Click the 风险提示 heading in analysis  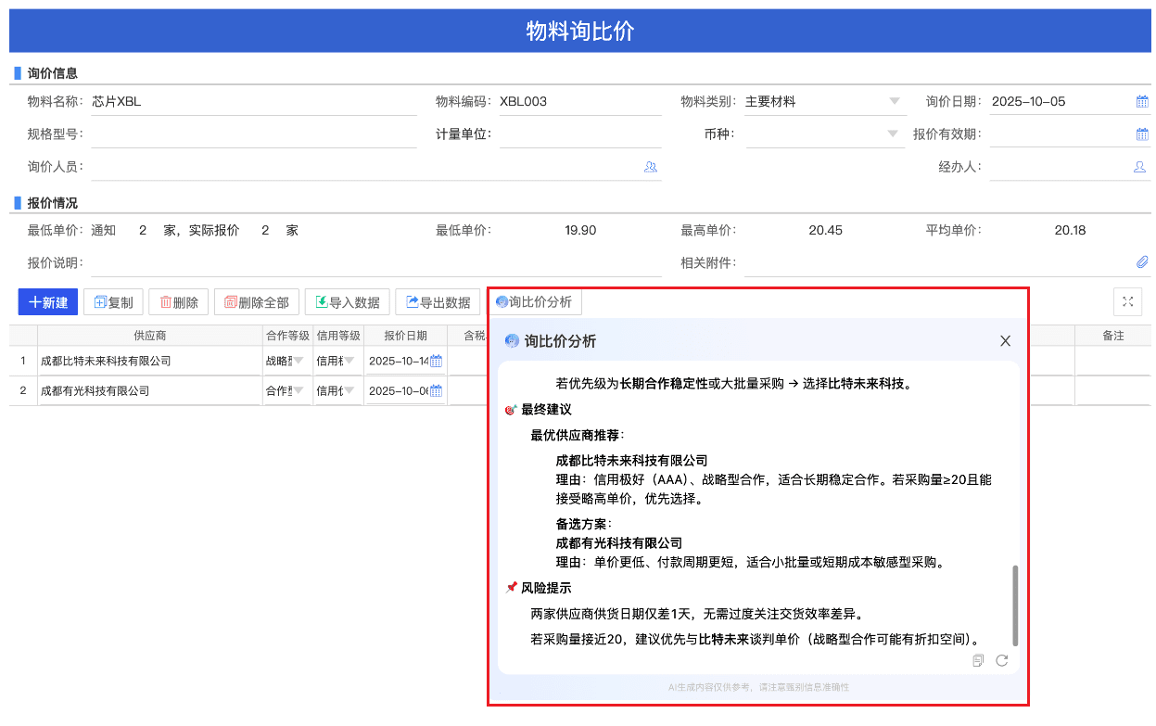click(546, 588)
